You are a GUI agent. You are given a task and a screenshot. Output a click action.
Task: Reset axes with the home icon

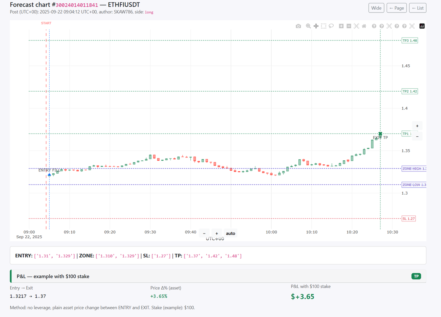point(364,26)
